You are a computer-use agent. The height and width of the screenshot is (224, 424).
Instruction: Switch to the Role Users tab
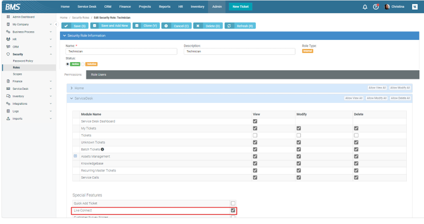tap(99, 75)
